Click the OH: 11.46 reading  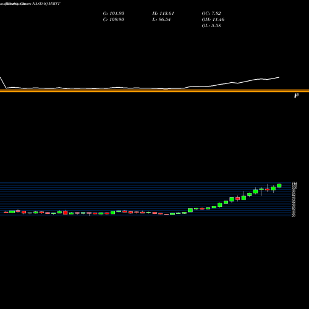pyautogui.click(x=213, y=20)
